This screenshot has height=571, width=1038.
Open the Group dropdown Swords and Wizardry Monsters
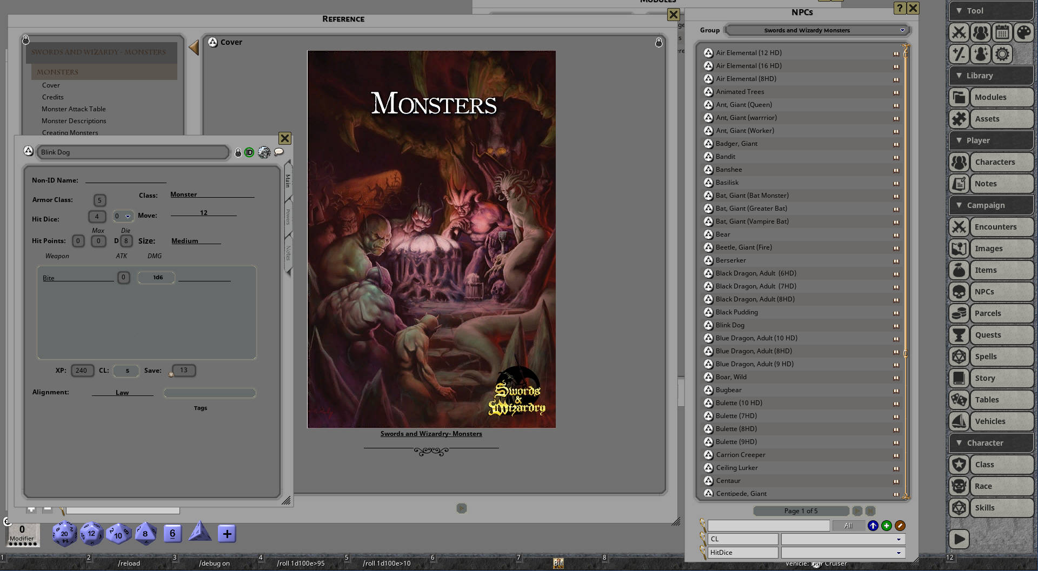coord(817,30)
